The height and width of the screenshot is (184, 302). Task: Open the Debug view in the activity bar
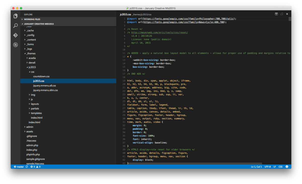pyautogui.click(x=15, y=45)
